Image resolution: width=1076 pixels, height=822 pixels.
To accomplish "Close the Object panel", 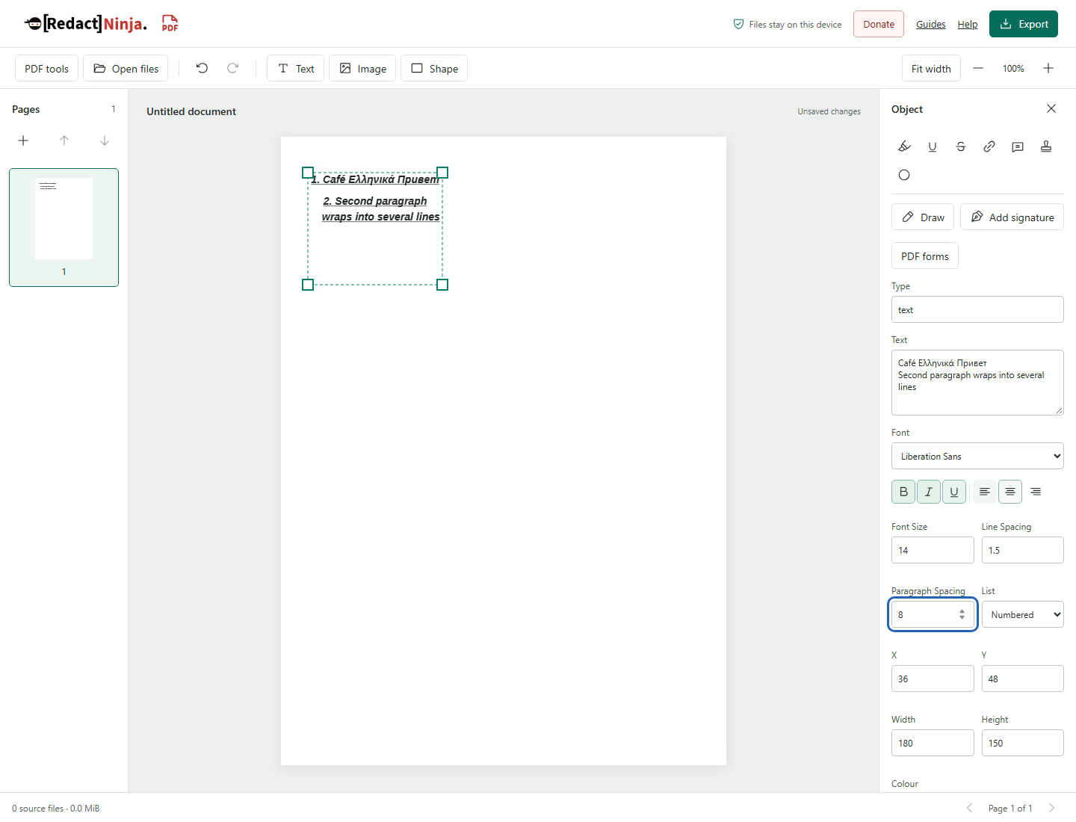I will pyautogui.click(x=1051, y=108).
